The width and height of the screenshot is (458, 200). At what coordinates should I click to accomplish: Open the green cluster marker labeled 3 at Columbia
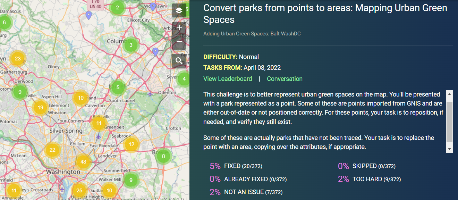point(131,45)
